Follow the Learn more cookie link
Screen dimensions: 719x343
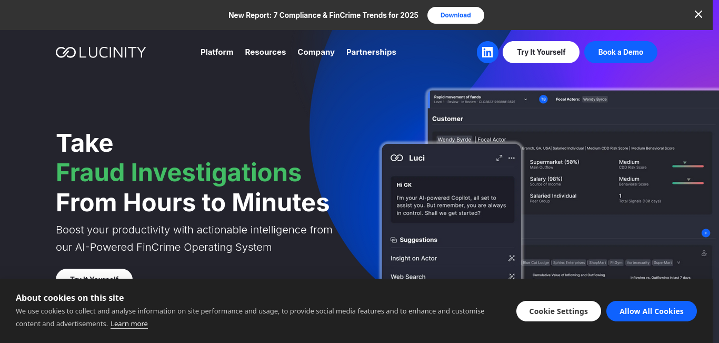[x=129, y=324]
